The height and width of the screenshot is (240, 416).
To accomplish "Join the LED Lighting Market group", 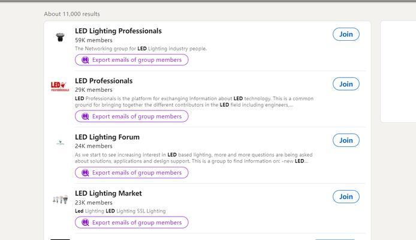I will [346, 196].
